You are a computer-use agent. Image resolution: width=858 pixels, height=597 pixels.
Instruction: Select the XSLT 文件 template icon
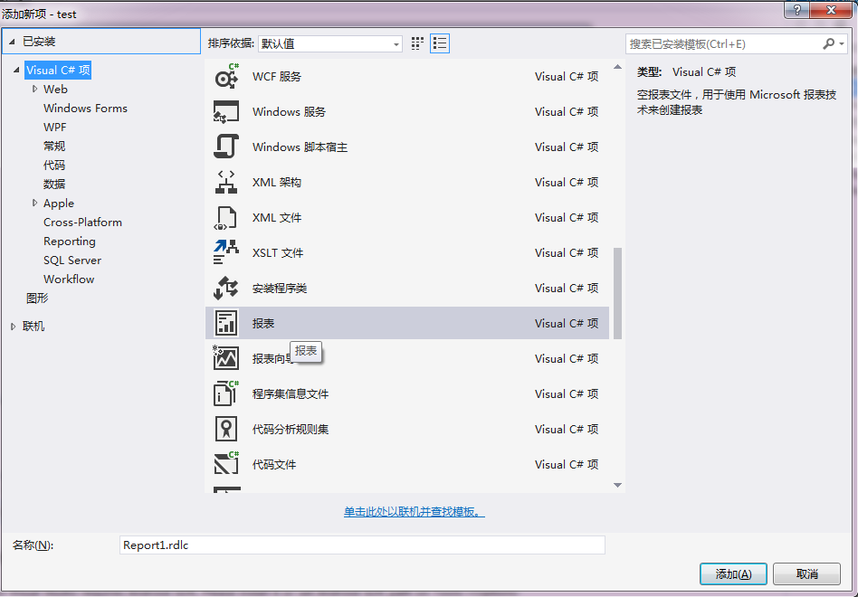226,252
